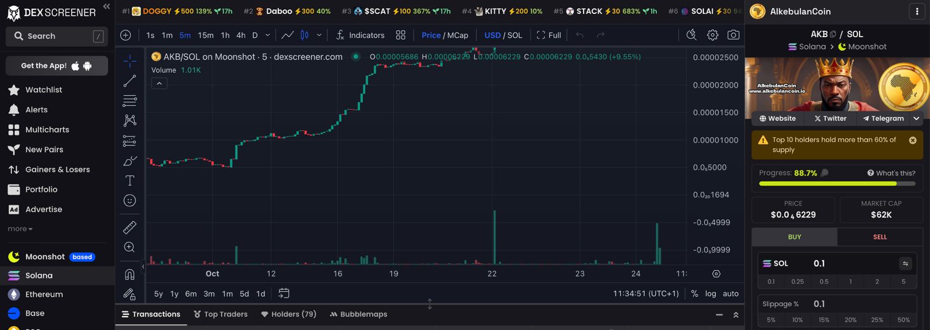Open the token Telegram link
The image size is (930, 330).
884,119
